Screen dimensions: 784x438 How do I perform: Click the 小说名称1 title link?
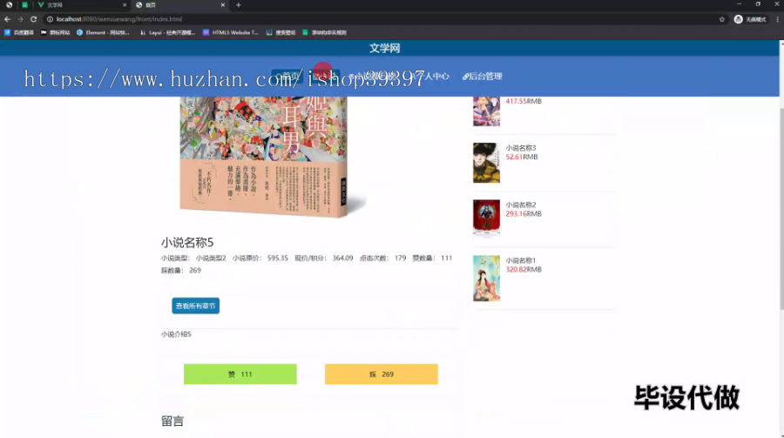[521, 260]
